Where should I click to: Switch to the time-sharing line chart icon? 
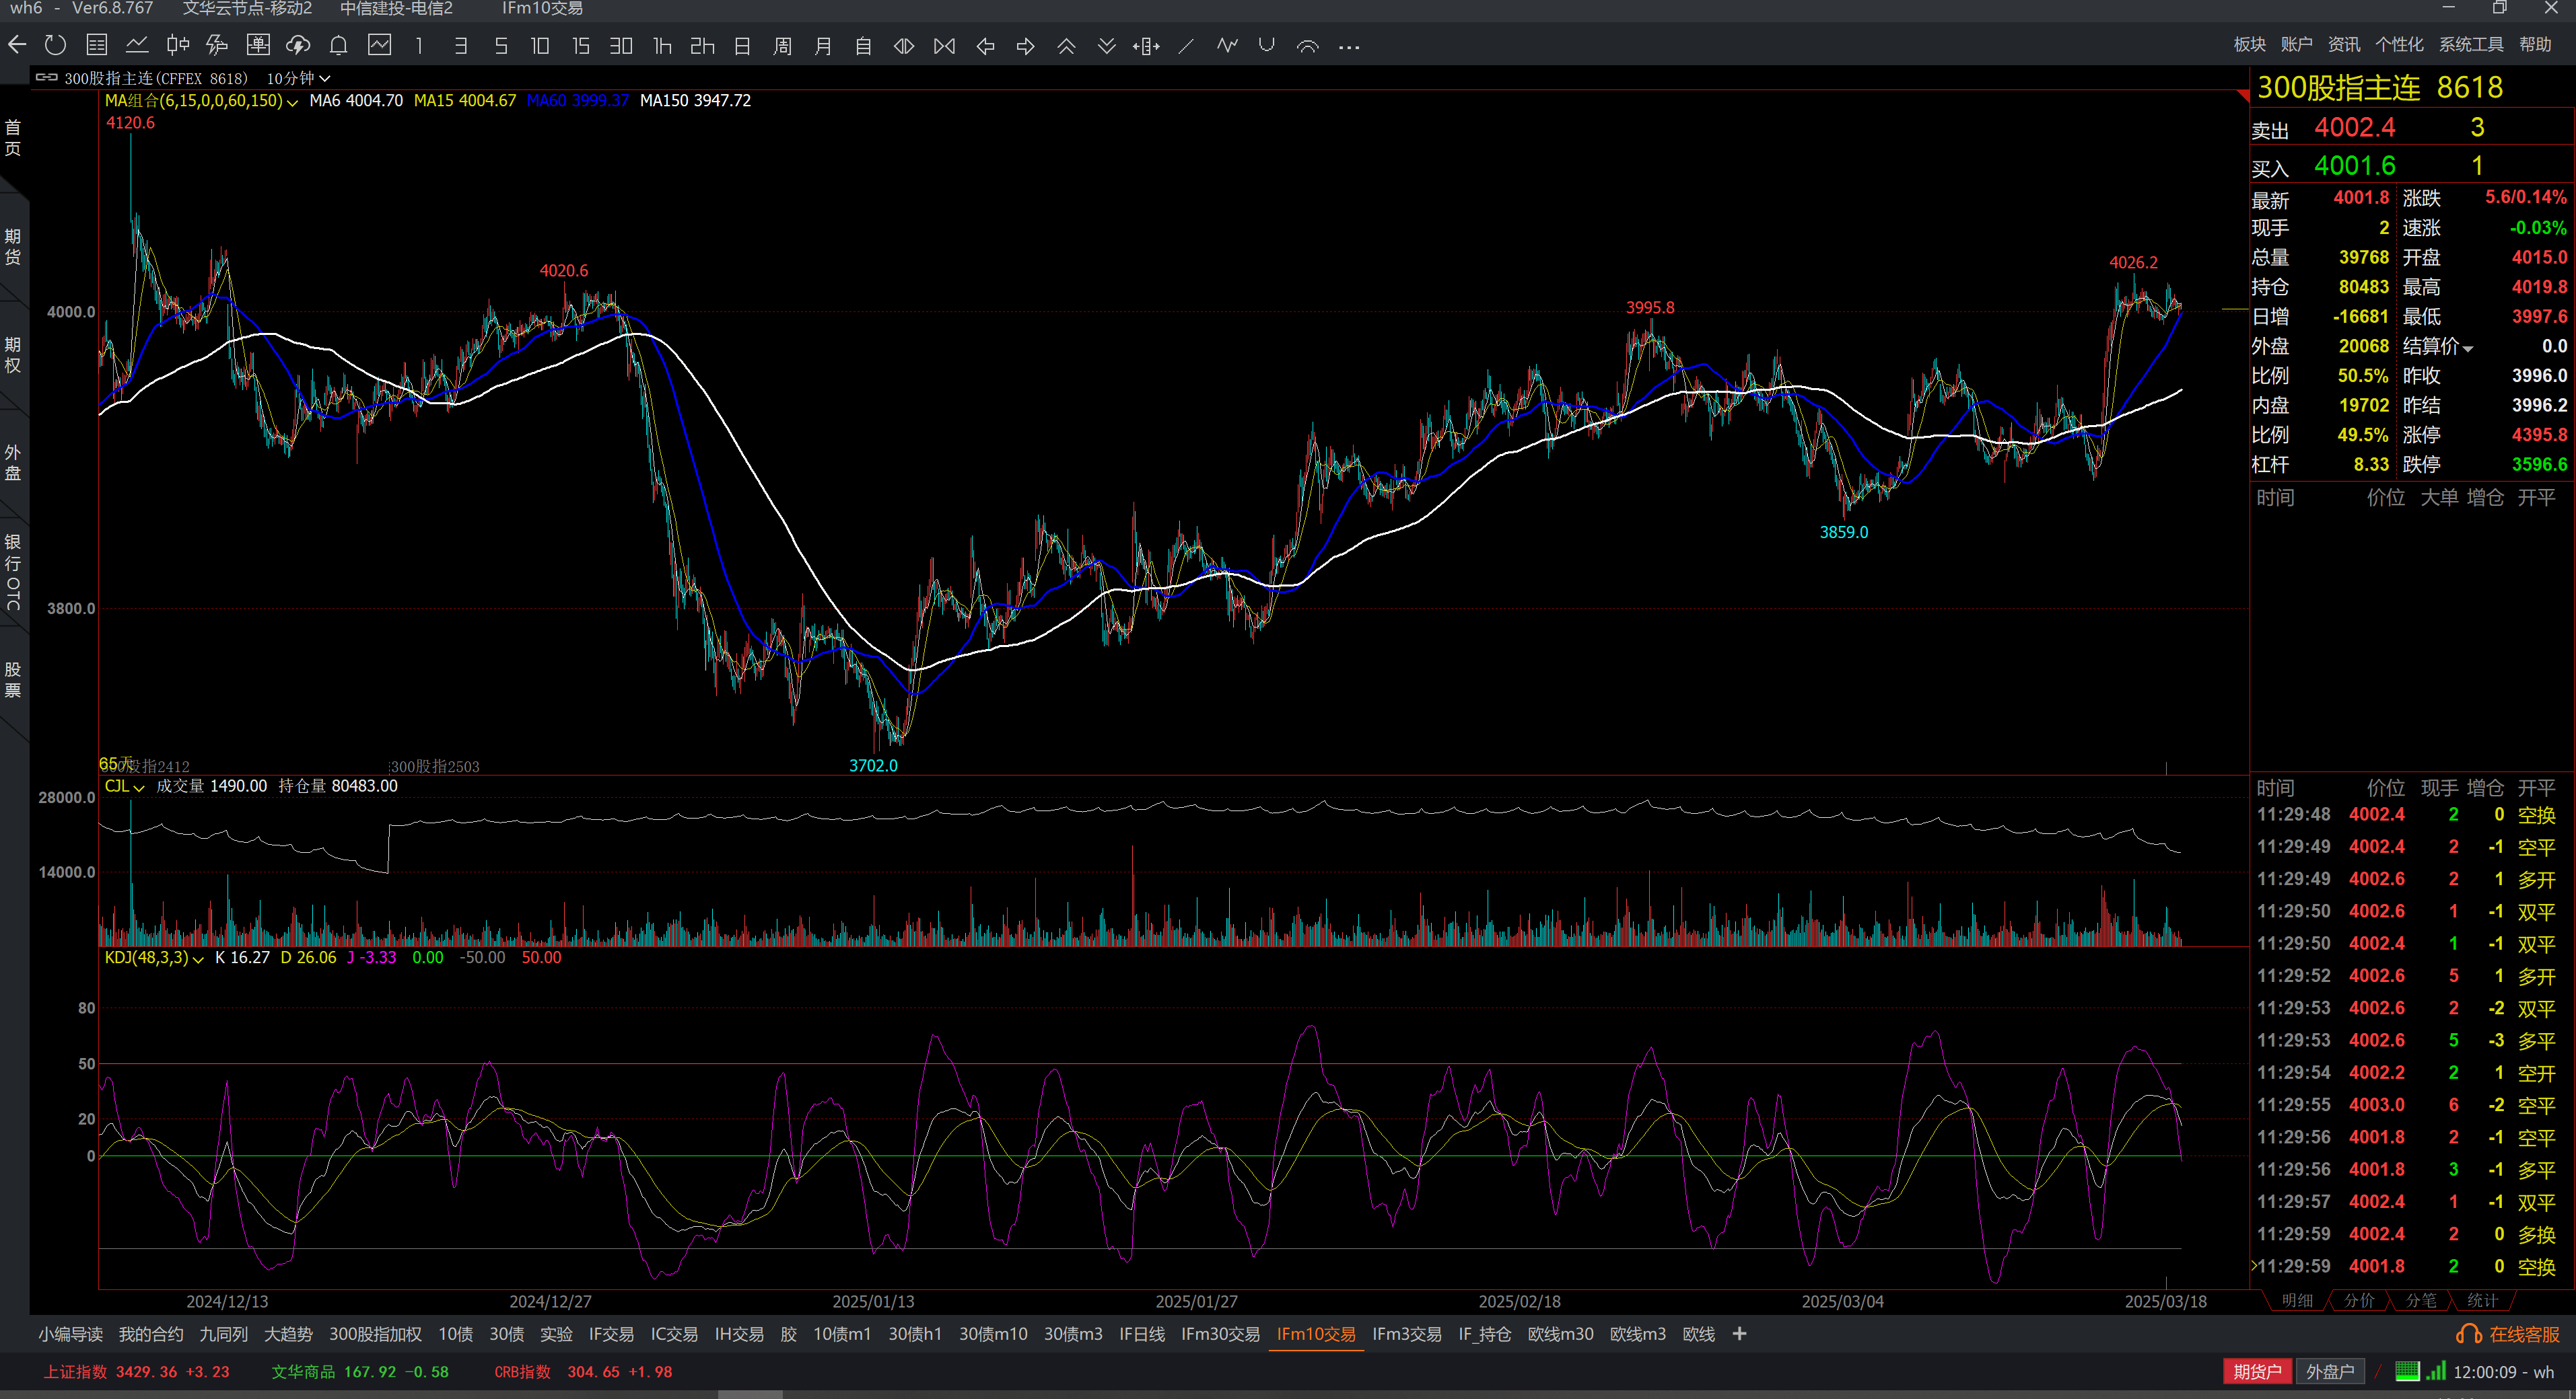point(137,45)
